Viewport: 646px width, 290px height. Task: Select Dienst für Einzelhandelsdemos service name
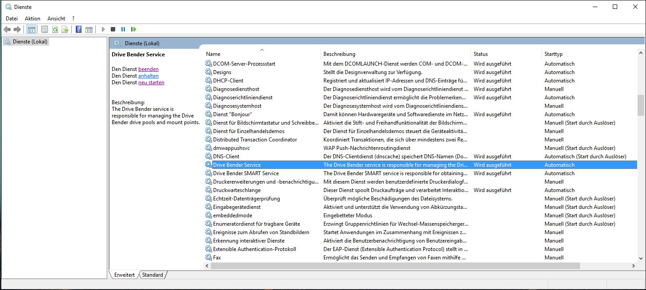(x=249, y=131)
